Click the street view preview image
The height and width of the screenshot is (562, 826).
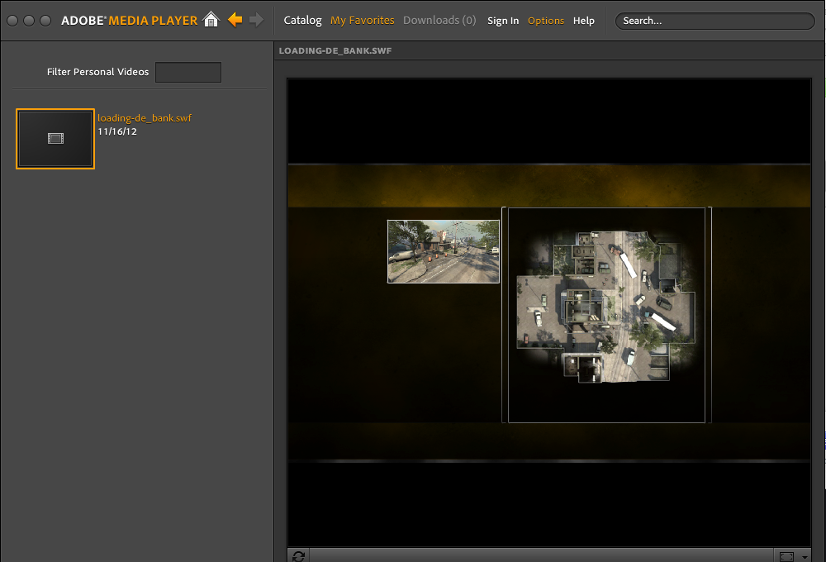[444, 251]
